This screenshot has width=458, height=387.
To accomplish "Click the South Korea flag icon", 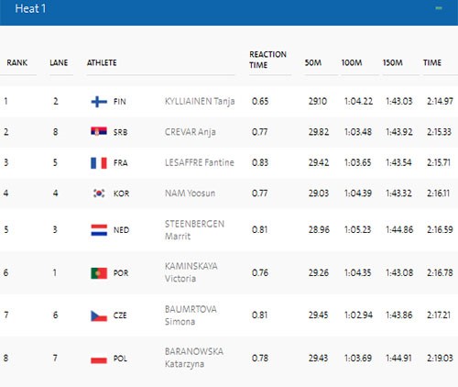I will click(x=99, y=193).
